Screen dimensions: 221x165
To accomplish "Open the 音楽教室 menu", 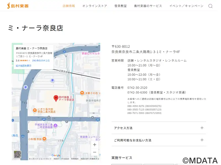I will [x=120, y=6].
